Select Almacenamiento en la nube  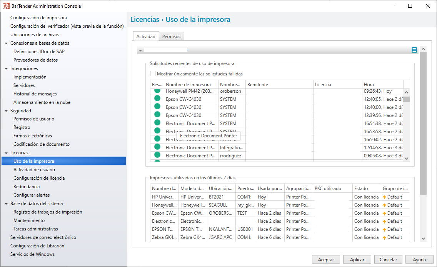[42, 102]
